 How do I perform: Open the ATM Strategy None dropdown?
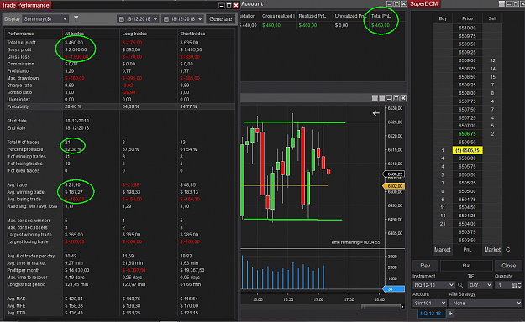(x=486, y=304)
